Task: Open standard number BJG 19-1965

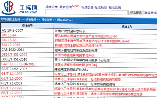Action: click(x=11, y=45)
